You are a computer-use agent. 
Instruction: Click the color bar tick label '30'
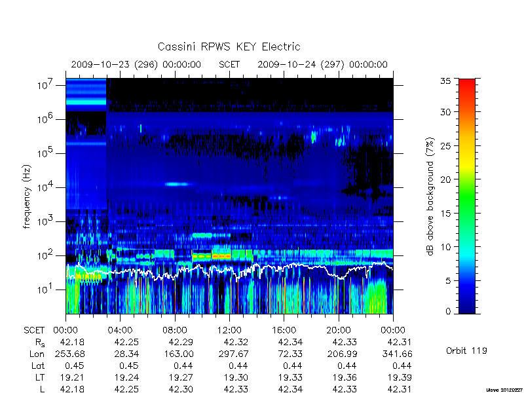[445, 112]
